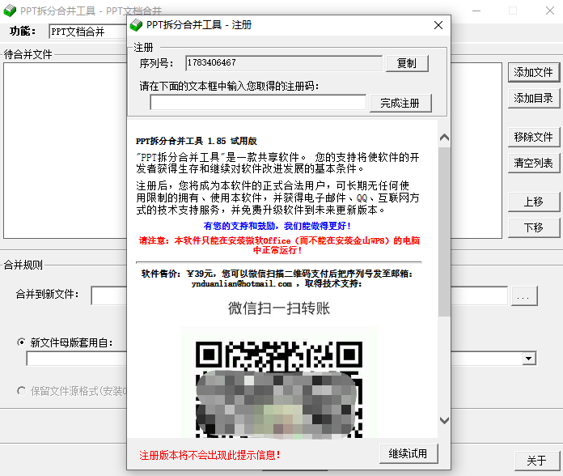Viewport: 563px width, 476px height.
Task: Click the 完成注册 button
Action: coord(400,104)
